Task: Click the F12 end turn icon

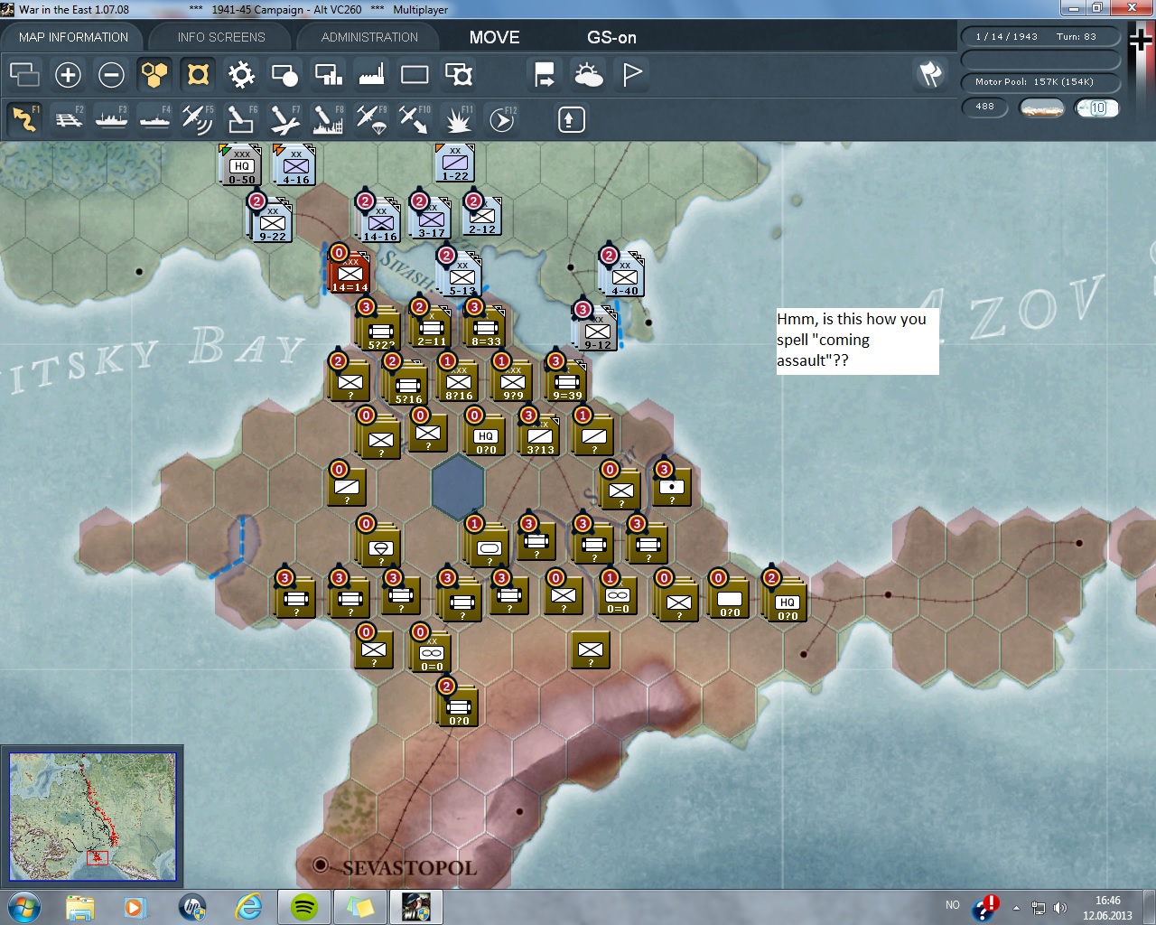Action: coord(501,119)
